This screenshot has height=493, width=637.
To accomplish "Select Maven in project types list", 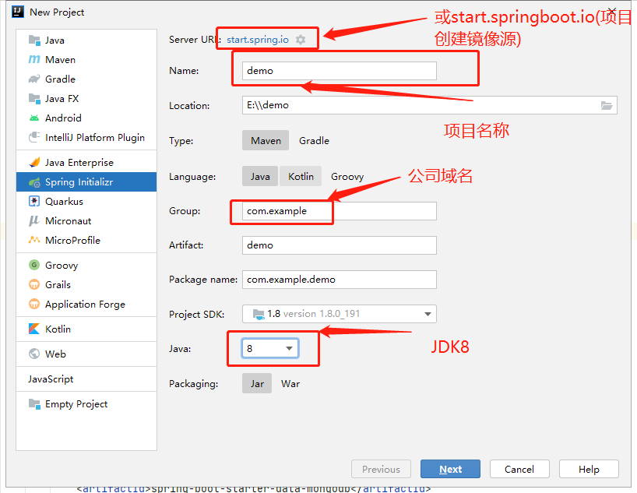I will point(86,60).
